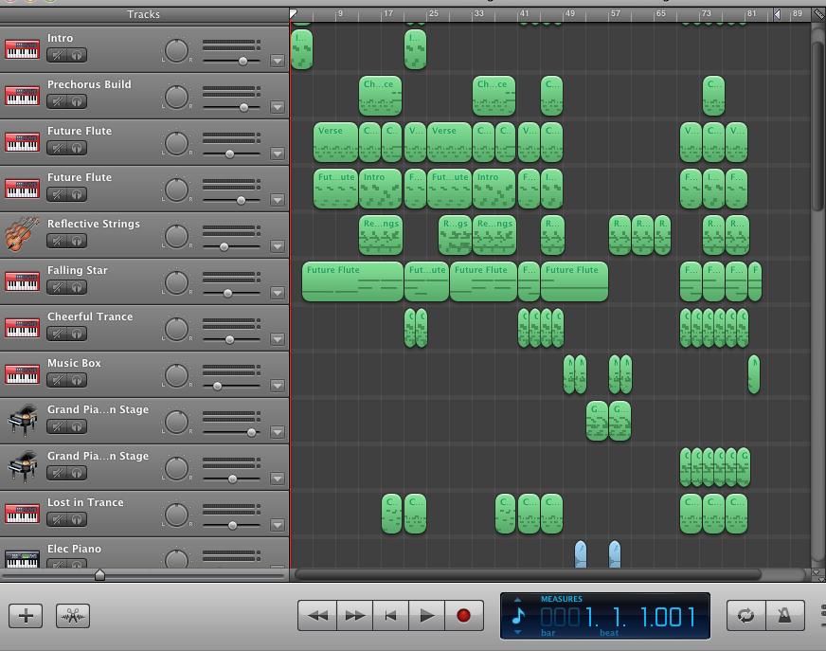This screenshot has height=651, width=826.
Task: Click the end-of-song marker in ruler
Action: [777, 14]
